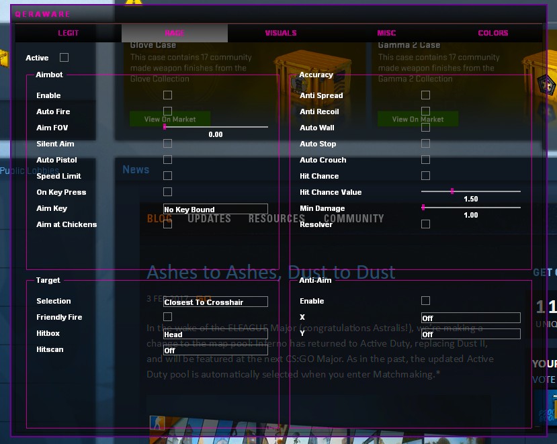Click the Public Lobbies link

click(x=30, y=171)
